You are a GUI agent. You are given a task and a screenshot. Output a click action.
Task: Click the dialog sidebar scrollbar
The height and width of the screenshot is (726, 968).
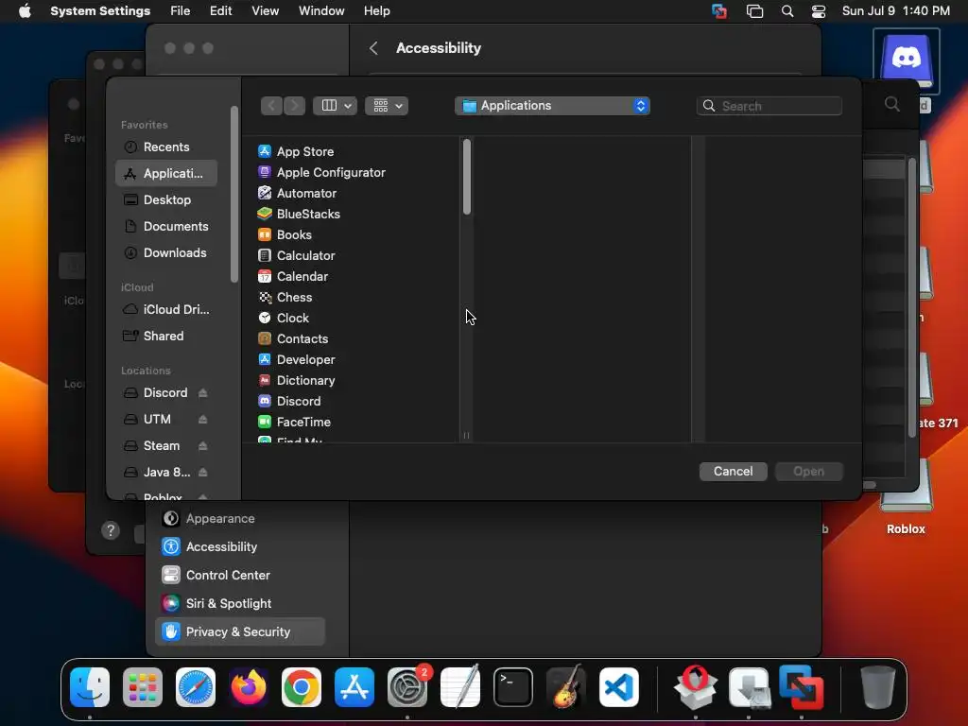(x=234, y=195)
